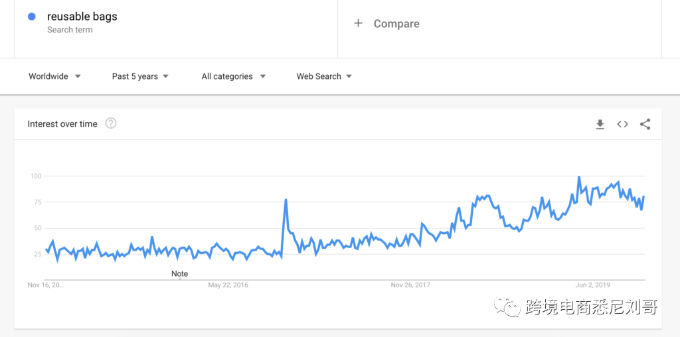Click the May 22, 2016 axis label
Image resolution: width=680 pixels, height=337 pixels.
click(228, 285)
